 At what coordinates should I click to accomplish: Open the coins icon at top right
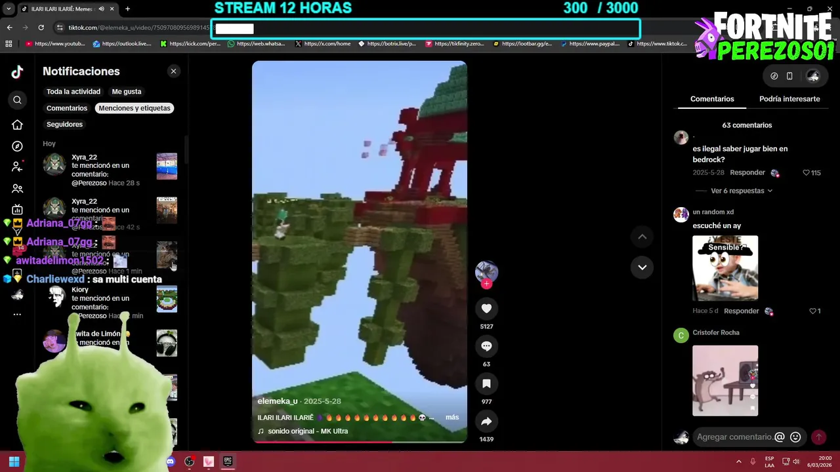tap(774, 76)
